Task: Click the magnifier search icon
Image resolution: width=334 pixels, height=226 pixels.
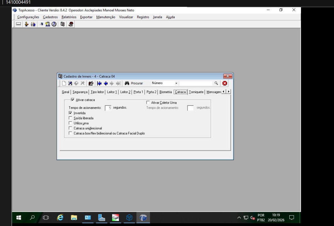Action: 216,83
